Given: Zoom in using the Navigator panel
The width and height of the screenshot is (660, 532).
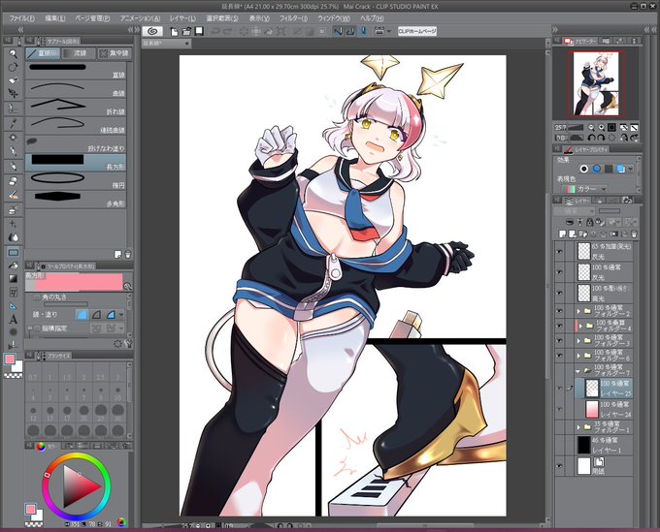Looking at the screenshot, I should 602,127.
